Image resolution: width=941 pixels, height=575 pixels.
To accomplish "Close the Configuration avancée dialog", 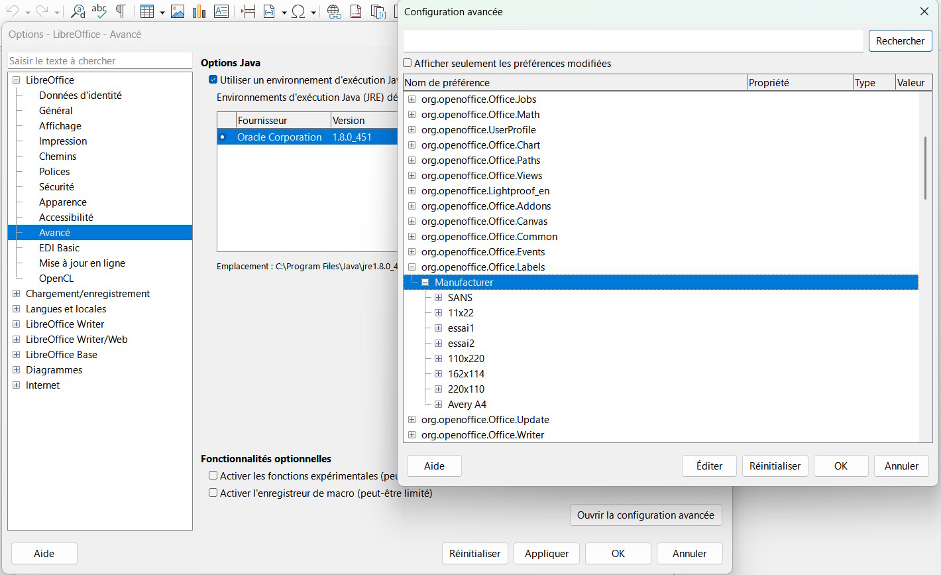I will click(924, 11).
